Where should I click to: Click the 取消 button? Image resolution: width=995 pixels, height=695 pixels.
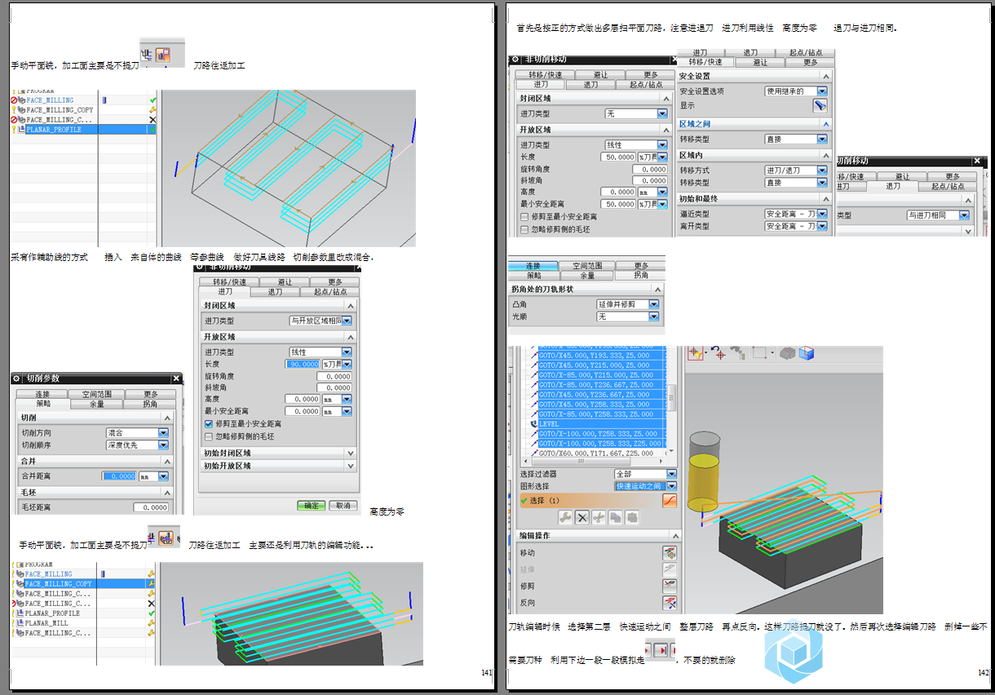coord(343,506)
